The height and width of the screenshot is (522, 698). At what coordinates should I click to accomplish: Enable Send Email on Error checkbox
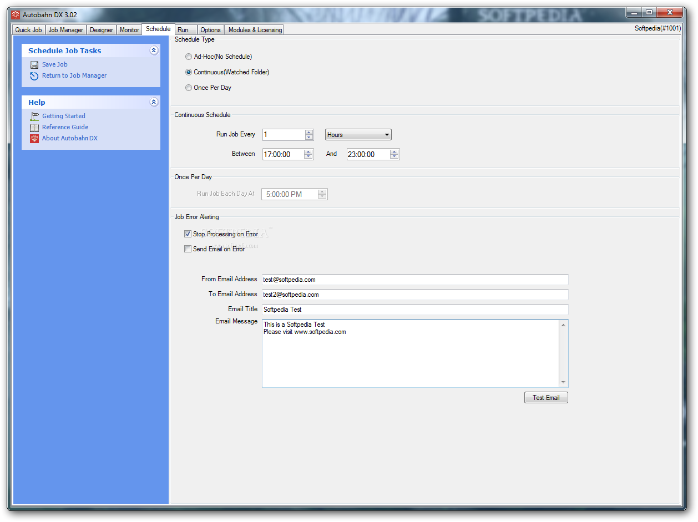pos(188,249)
